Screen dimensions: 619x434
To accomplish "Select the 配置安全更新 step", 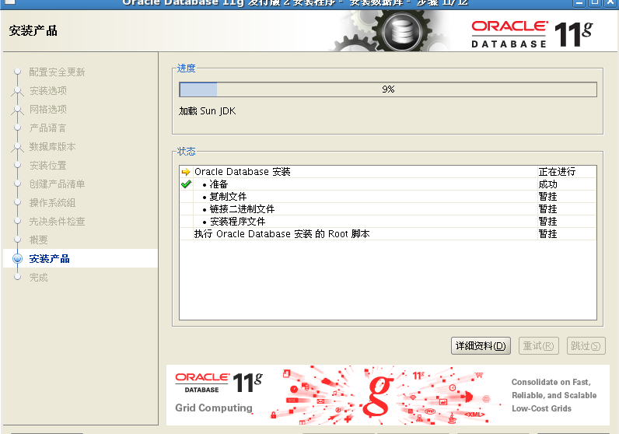I will pyautogui.click(x=57, y=72).
